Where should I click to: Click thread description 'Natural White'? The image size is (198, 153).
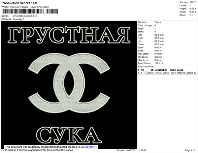[x=162, y=73]
